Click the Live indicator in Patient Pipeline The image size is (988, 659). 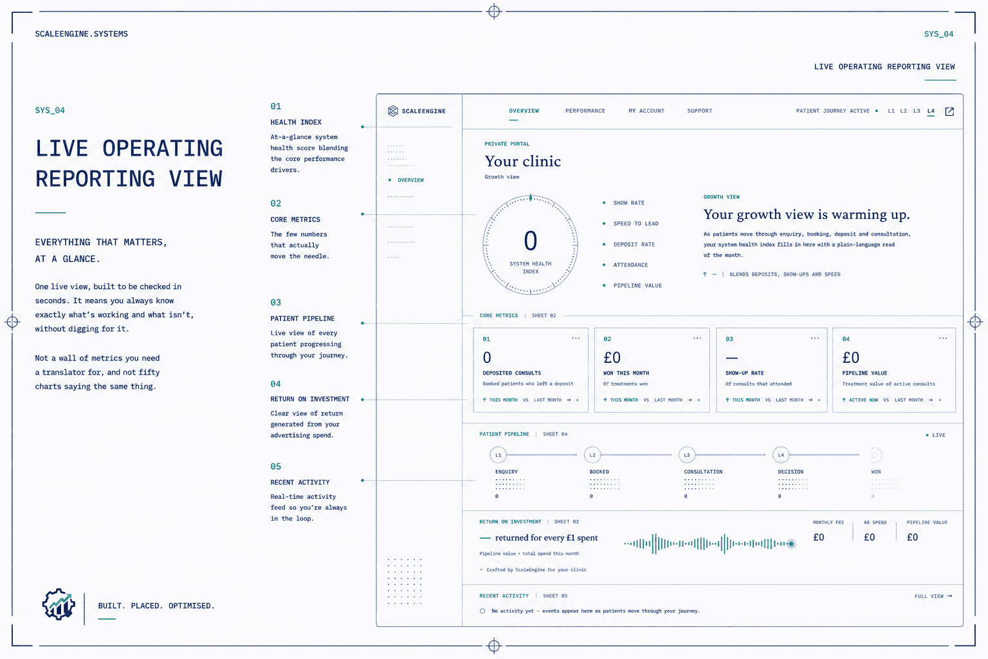935,436
